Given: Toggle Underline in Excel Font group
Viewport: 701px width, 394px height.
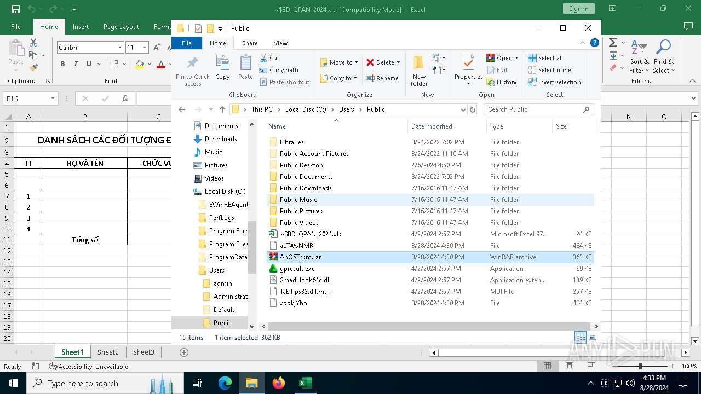Looking at the screenshot, I should [x=89, y=64].
